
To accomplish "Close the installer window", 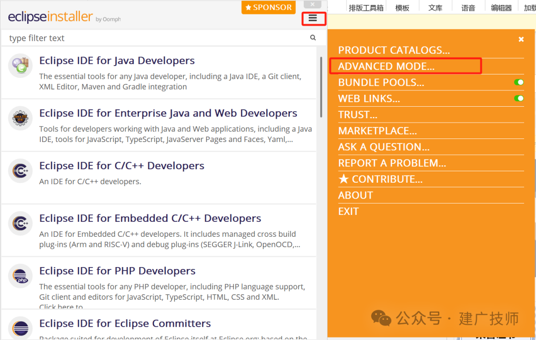I will tap(313, 4).
